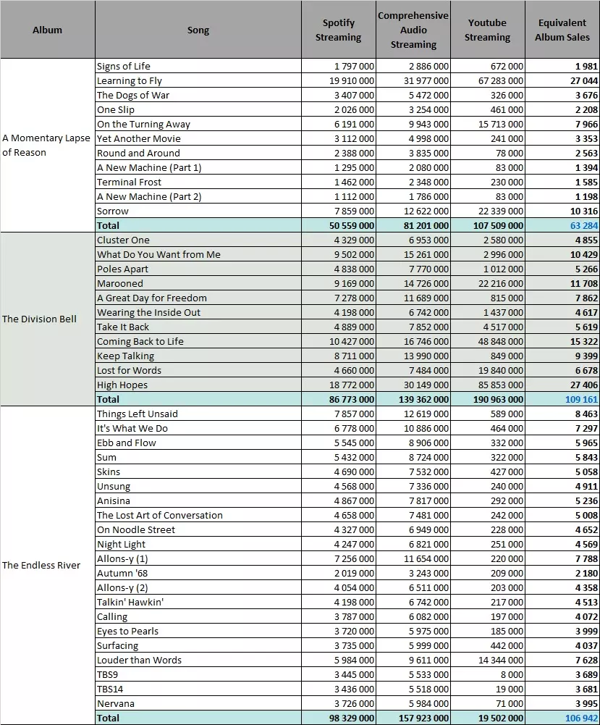
Task: Click the Nervana song cell
Action: pos(198,704)
